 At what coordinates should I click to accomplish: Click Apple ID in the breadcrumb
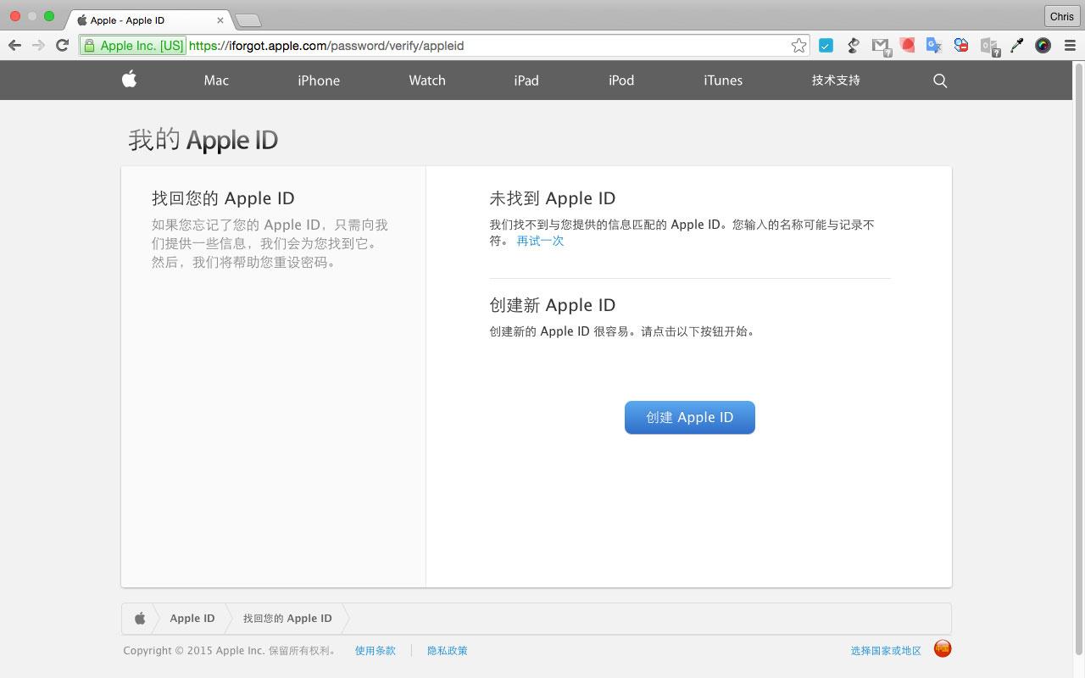(x=192, y=619)
